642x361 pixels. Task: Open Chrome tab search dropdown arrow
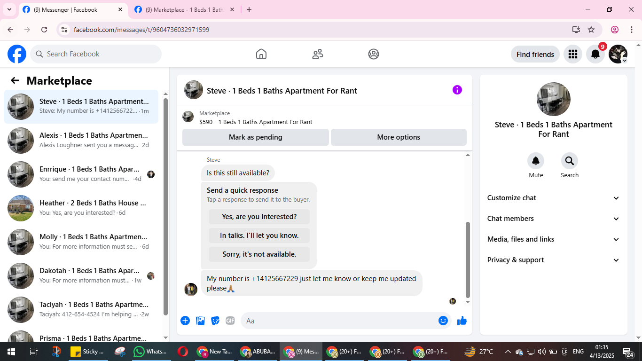point(9,9)
